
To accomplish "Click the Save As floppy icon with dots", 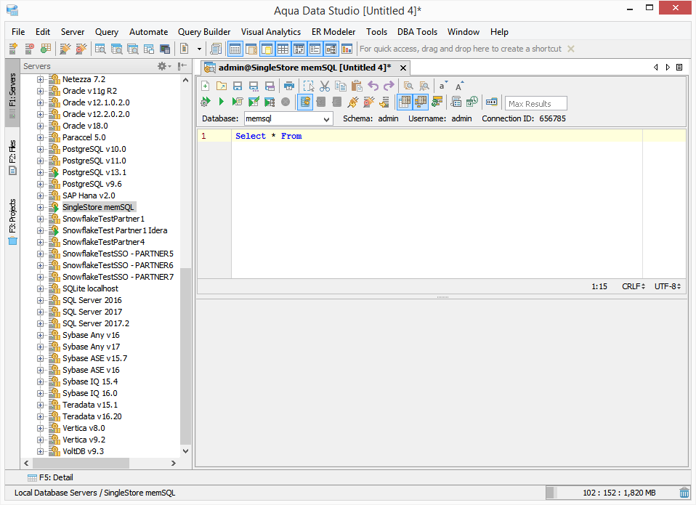I will click(x=254, y=86).
